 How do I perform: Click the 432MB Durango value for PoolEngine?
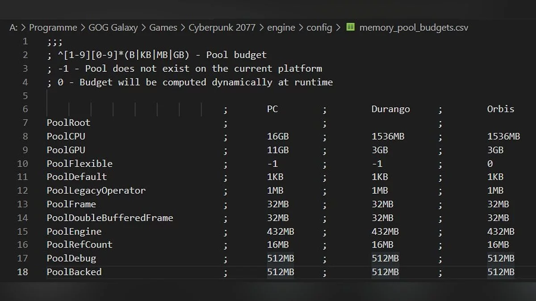[x=385, y=231]
